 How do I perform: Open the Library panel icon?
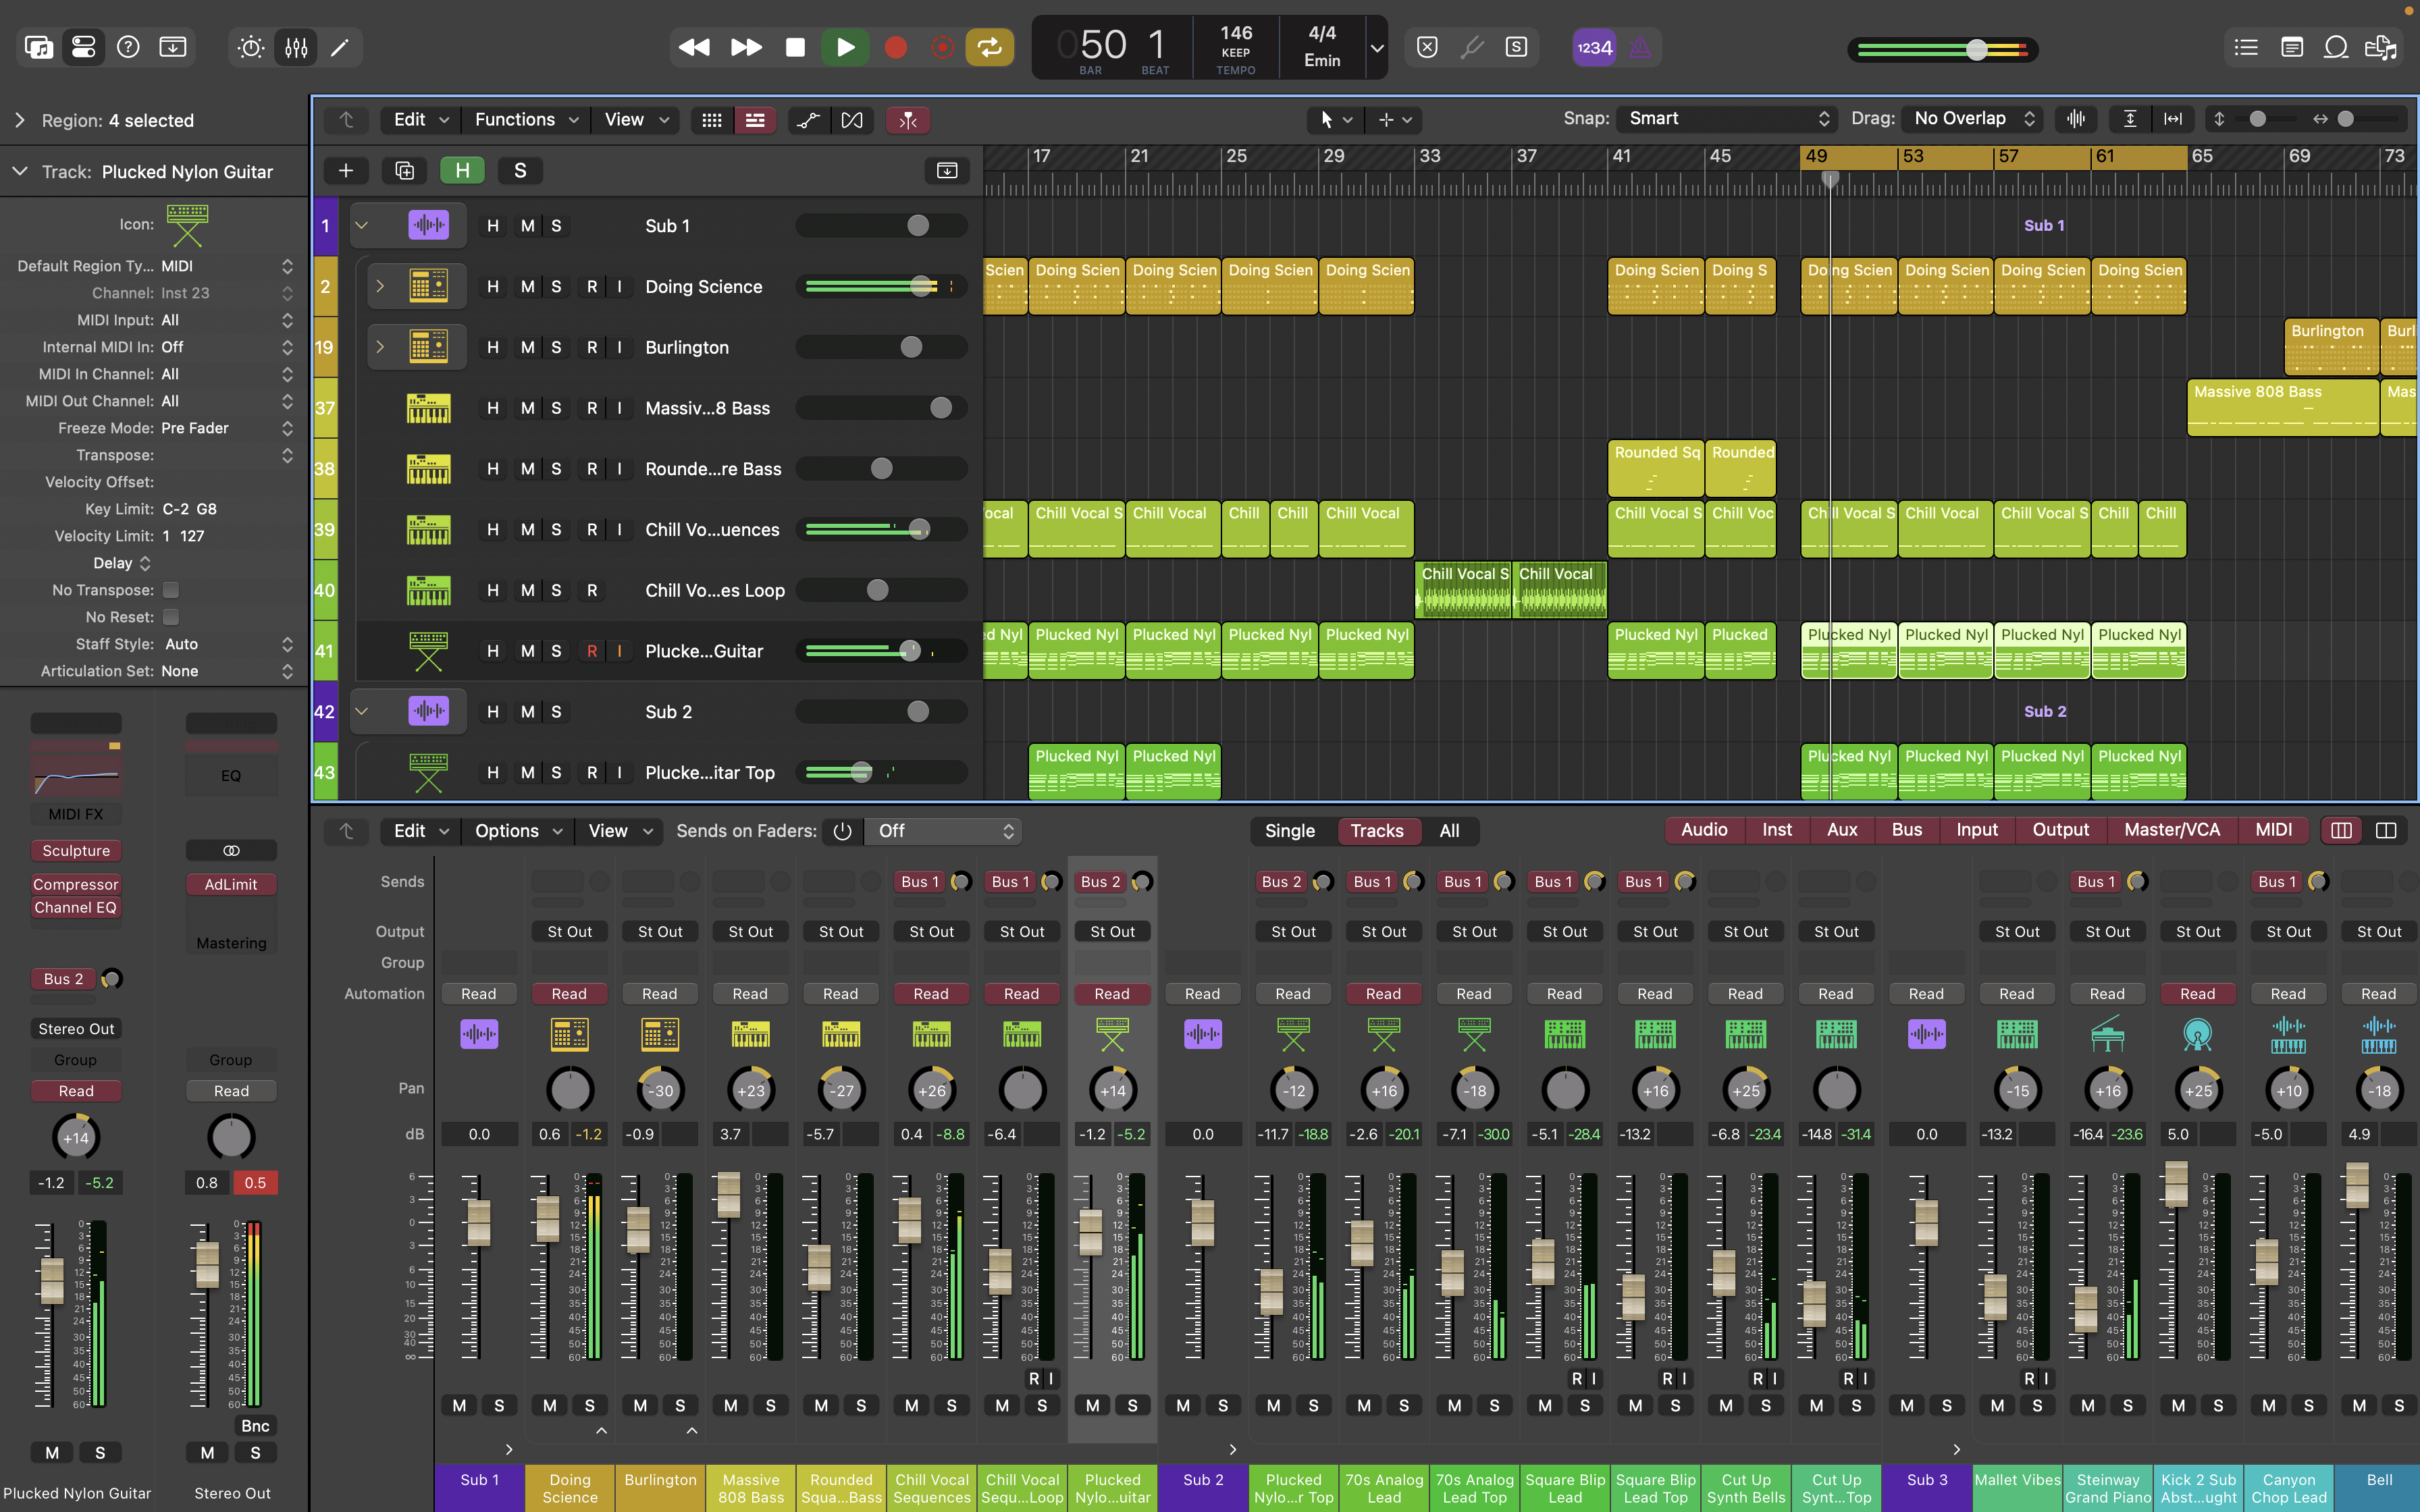point(39,47)
